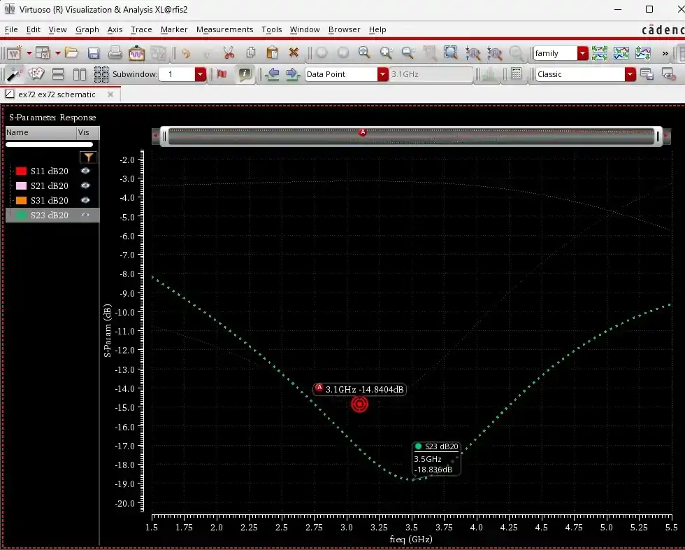The height and width of the screenshot is (550, 685).
Task: Open the Axis menu
Action: 115,29
